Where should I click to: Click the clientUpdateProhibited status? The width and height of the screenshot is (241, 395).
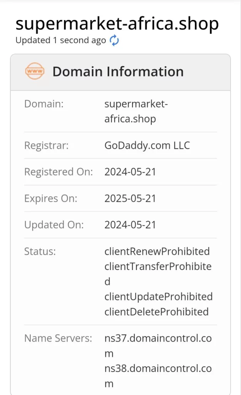[x=158, y=297]
